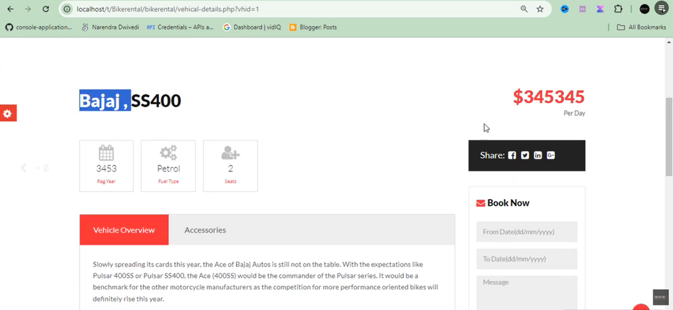
Task: Click the localhost URL in address bar
Action: pyautogui.click(x=168, y=9)
